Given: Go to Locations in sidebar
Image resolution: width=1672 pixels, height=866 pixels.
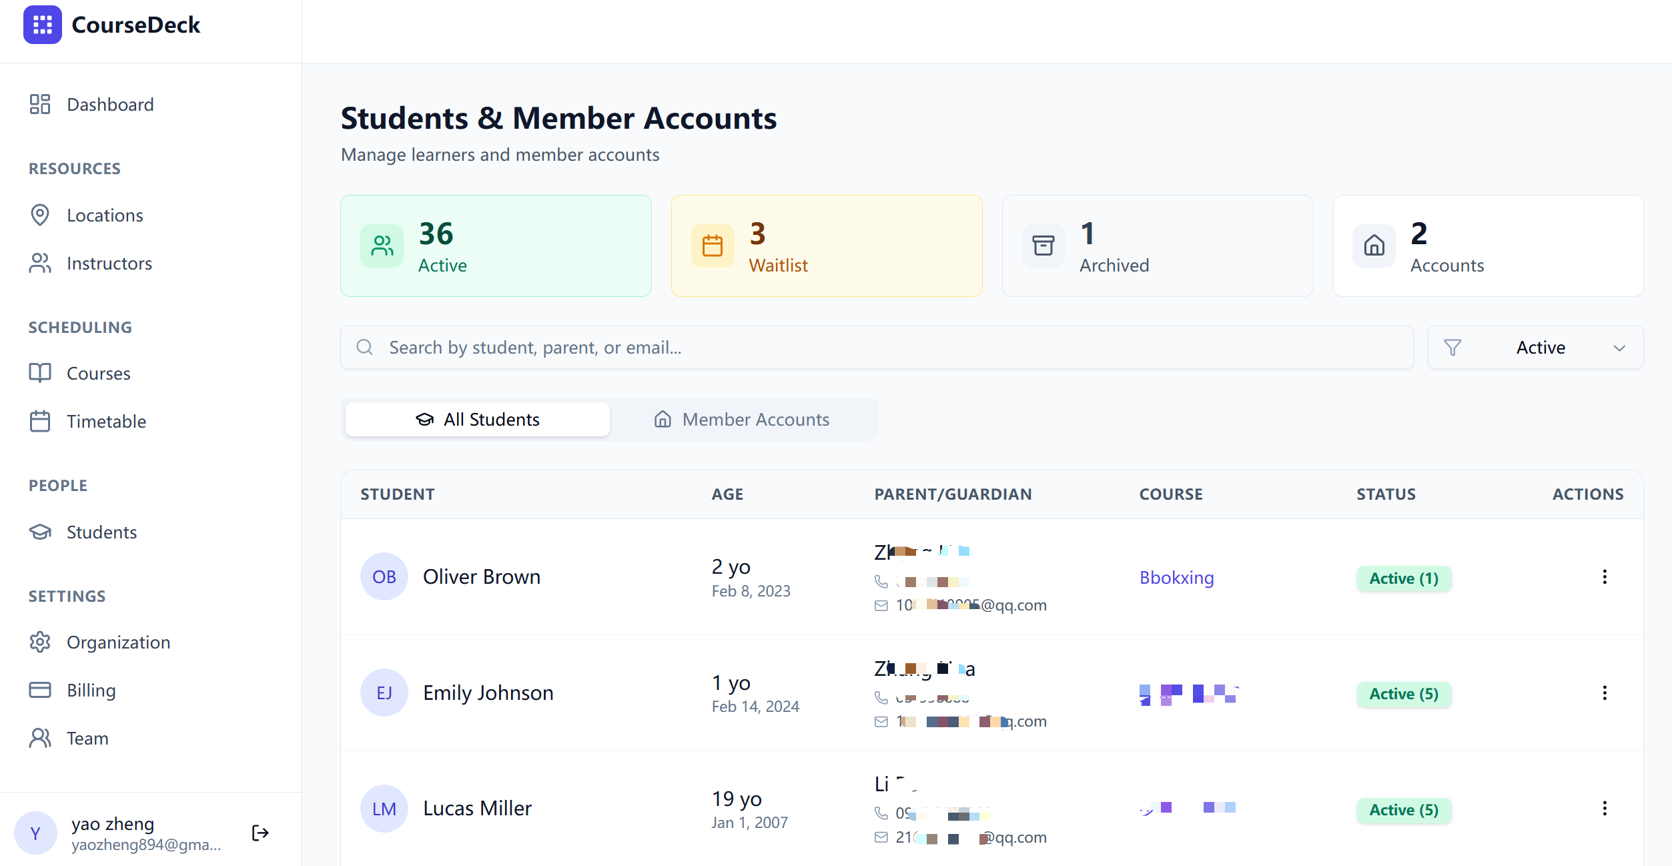Looking at the screenshot, I should click(x=105, y=215).
